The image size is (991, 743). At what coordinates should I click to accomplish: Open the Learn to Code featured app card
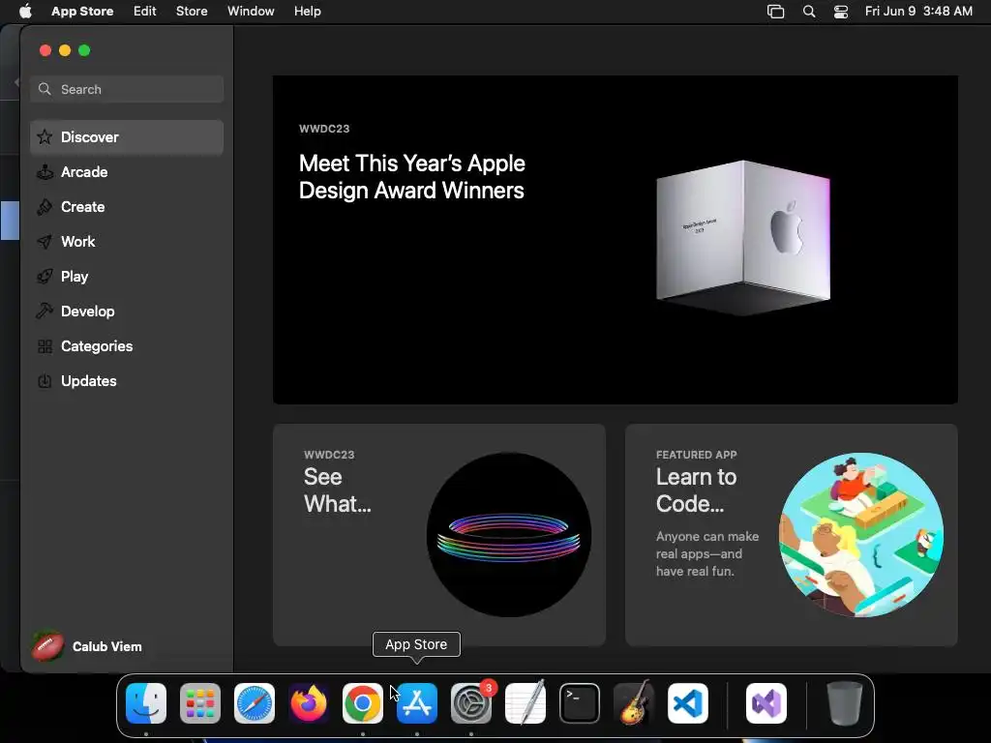coord(792,534)
